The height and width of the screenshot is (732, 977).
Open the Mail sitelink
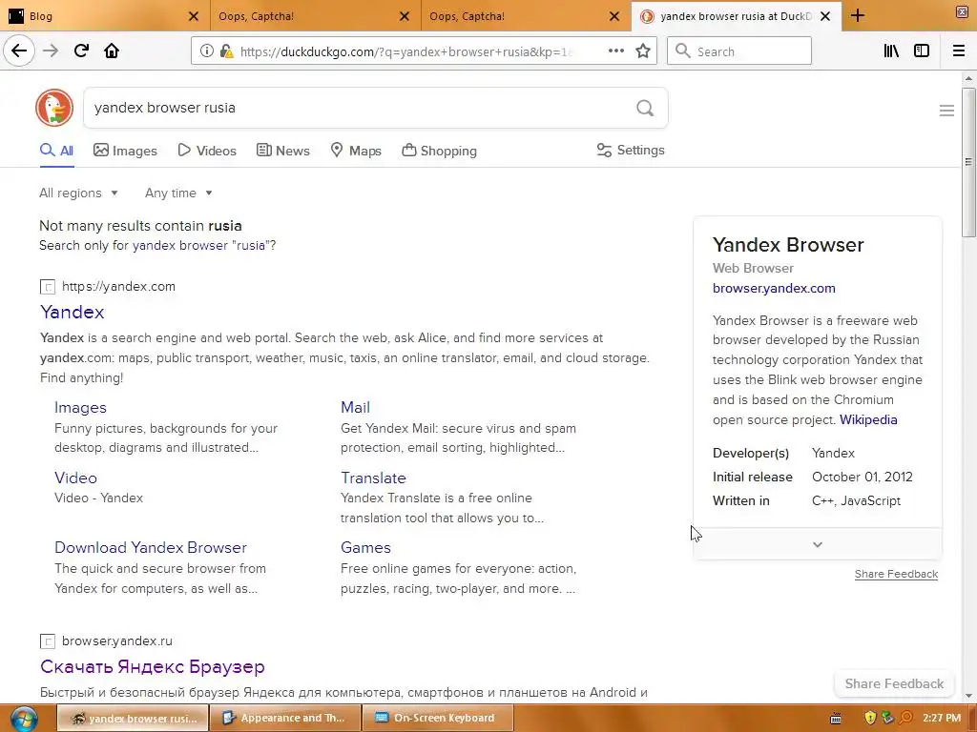(355, 407)
